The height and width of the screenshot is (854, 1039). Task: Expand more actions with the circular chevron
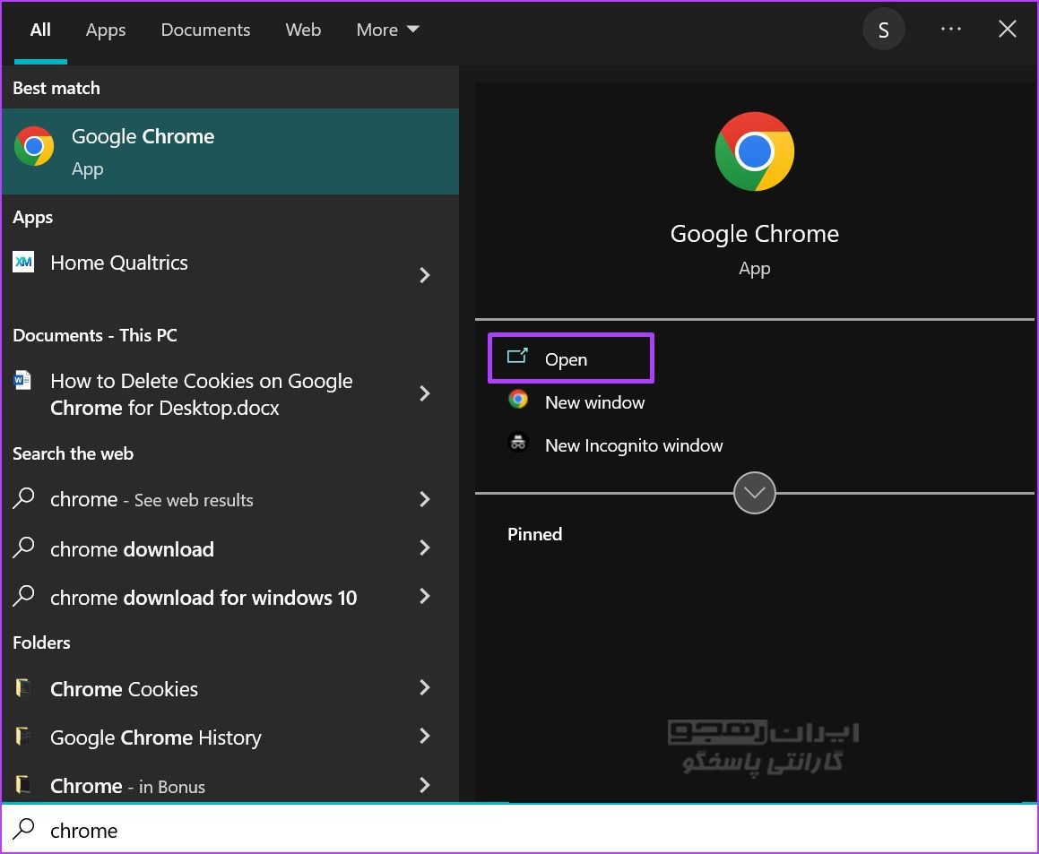click(x=754, y=493)
